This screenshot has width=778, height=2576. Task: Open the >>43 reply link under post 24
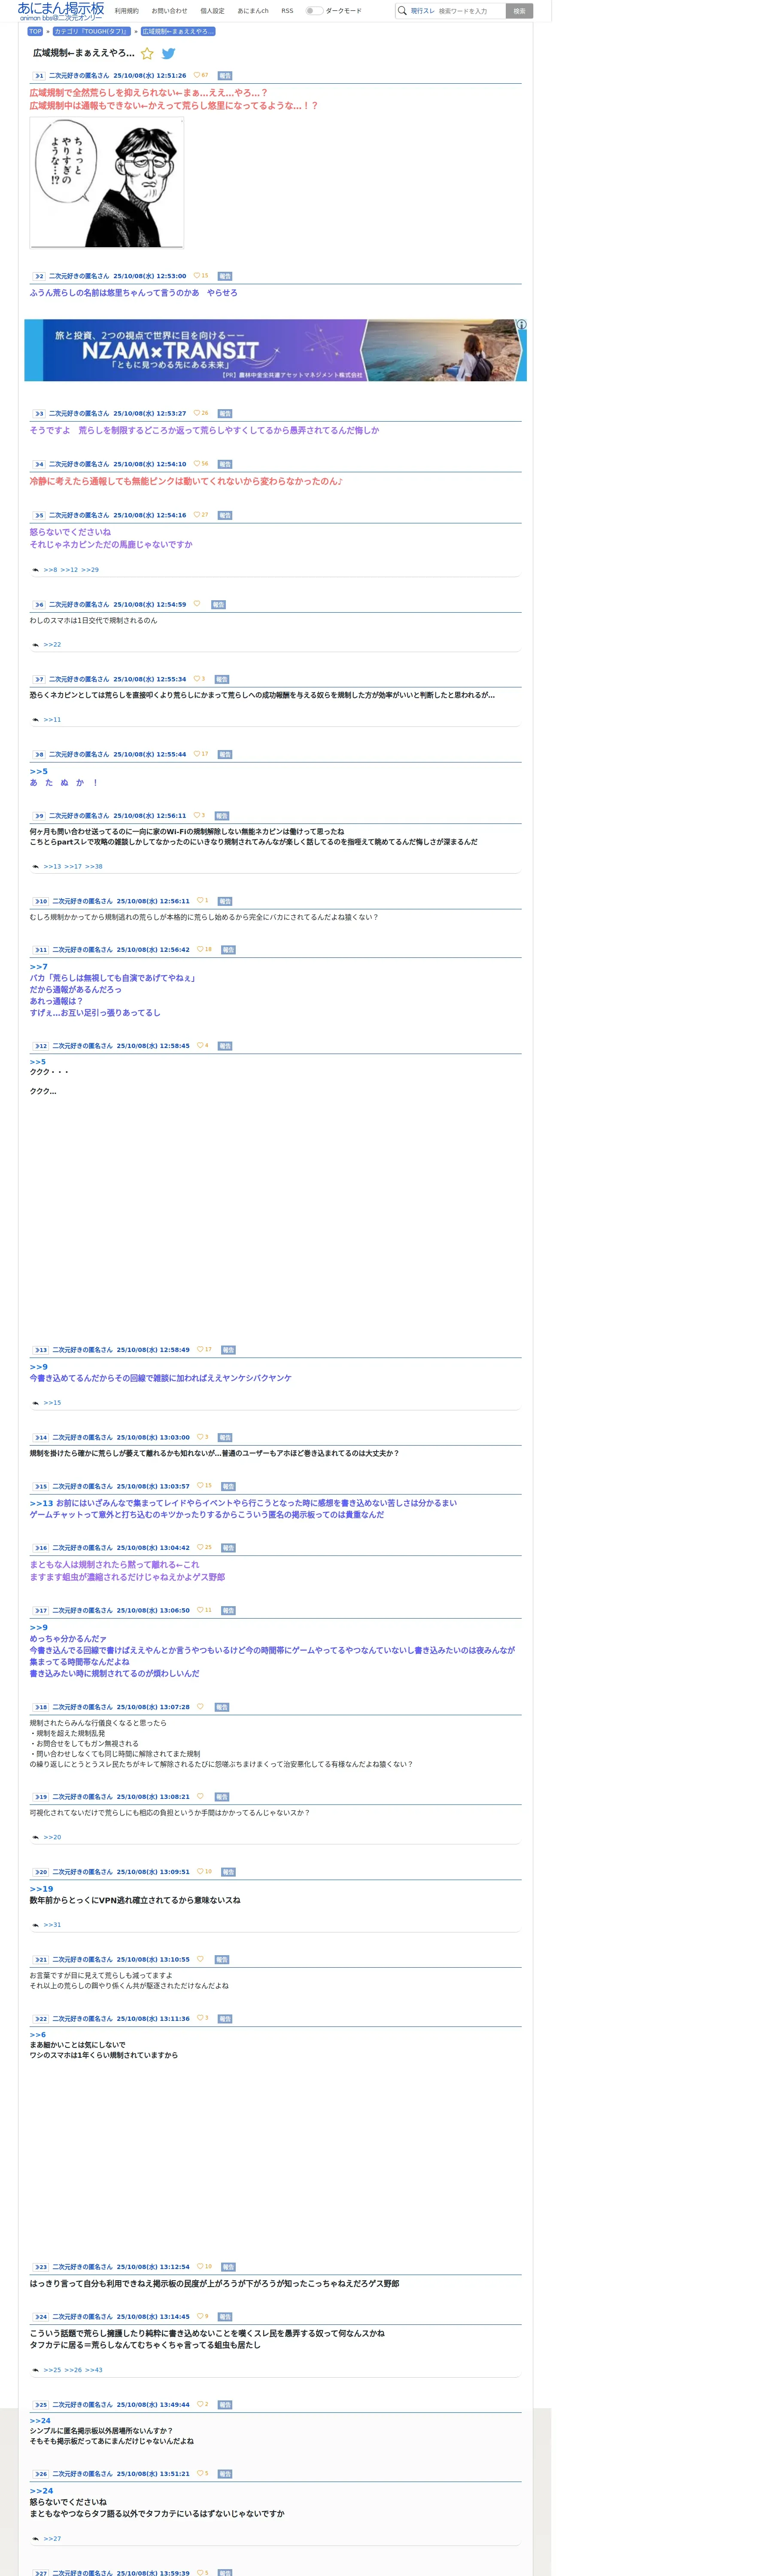pyautogui.click(x=94, y=2370)
